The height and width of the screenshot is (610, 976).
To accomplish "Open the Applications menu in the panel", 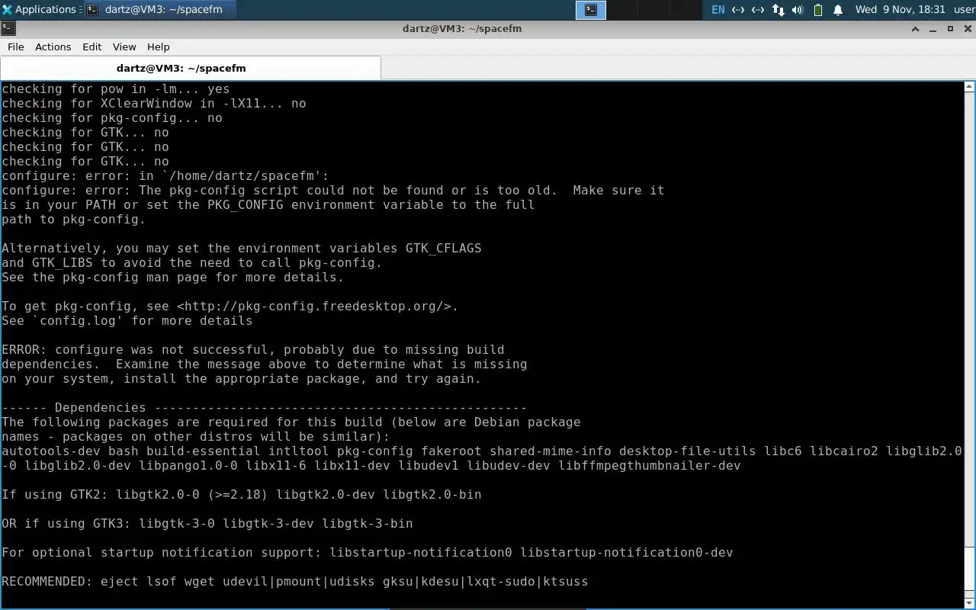I will (x=39, y=9).
